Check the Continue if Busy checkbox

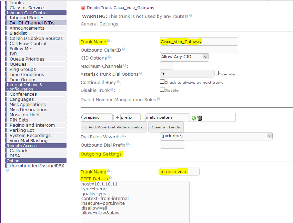(x=162, y=82)
